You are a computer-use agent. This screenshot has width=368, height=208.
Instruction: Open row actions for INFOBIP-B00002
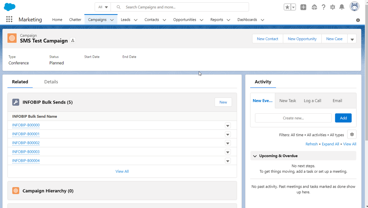click(228, 143)
